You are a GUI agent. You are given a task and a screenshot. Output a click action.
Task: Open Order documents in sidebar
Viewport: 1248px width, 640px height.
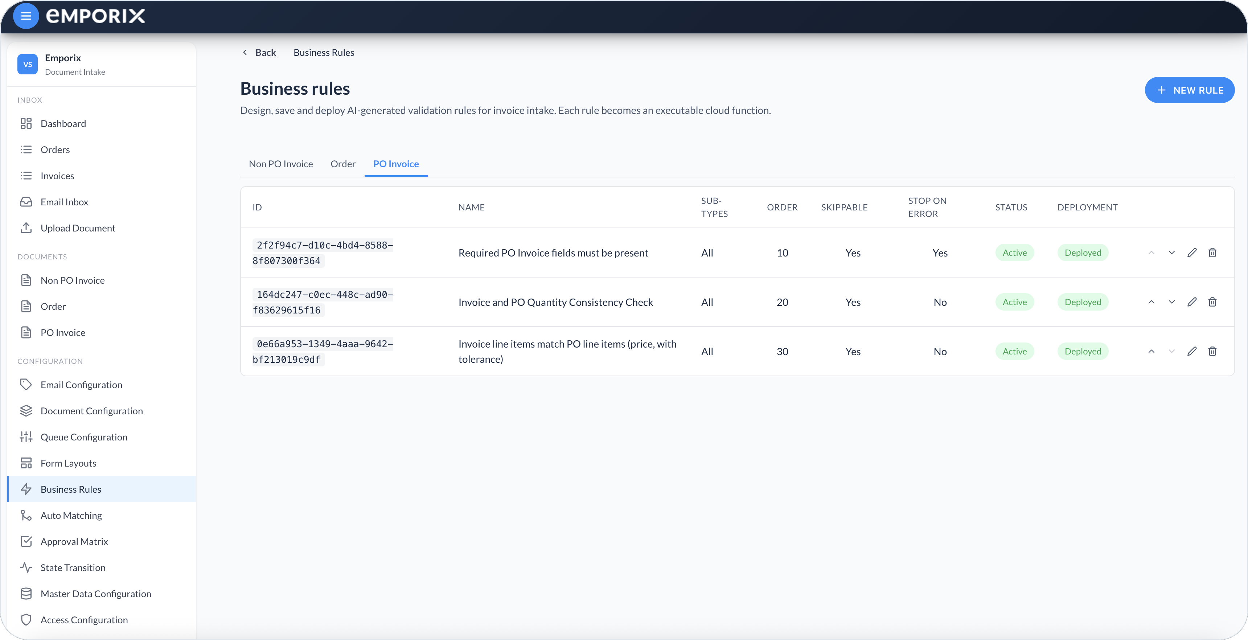(x=102, y=307)
